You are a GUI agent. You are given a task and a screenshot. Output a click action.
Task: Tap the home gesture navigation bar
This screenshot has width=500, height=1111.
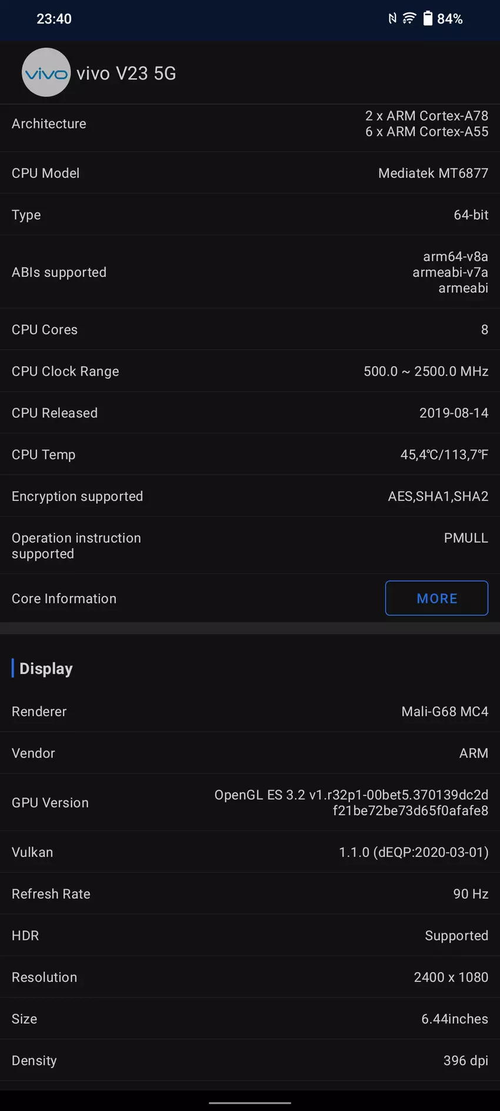click(250, 1103)
